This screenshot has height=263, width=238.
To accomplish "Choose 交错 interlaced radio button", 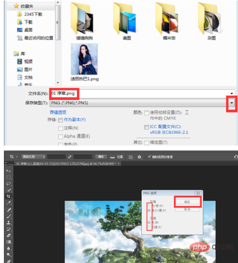I will click(149, 227).
